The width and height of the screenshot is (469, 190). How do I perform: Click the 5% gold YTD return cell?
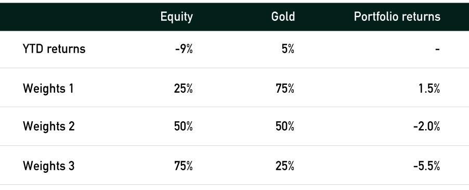pyautogui.click(x=288, y=49)
